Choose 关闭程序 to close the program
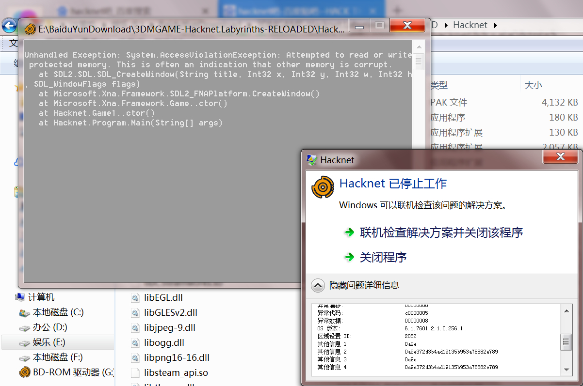The width and height of the screenshot is (583, 386). 383,257
